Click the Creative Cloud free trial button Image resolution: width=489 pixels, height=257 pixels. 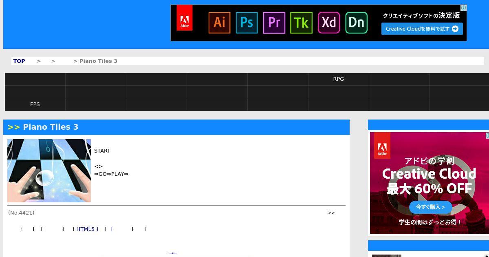pos(422,29)
